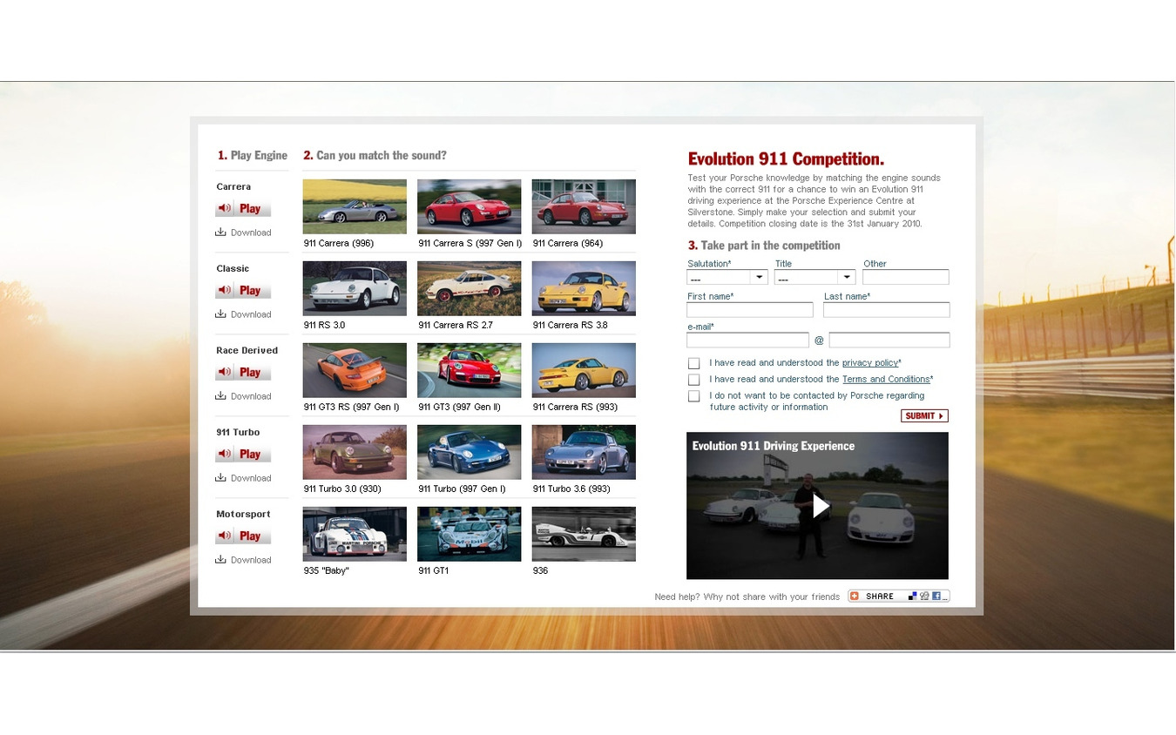Image resolution: width=1176 pixels, height=735 pixels.
Task: Choose the 936 race car picture
Action: [x=584, y=534]
